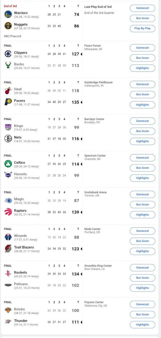161x338 pixels.
Task: Click the Thunder team logo
Action: click(x=8, y=322)
